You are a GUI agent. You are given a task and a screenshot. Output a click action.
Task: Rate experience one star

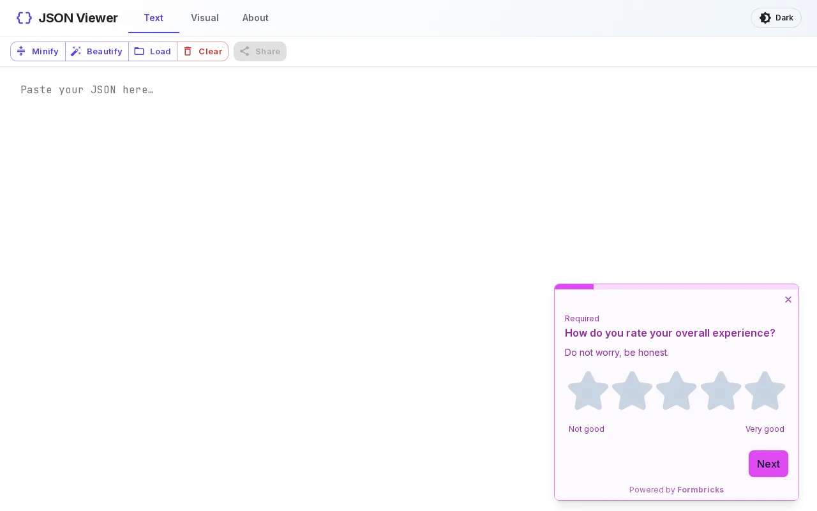pyautogui.click(x=588, y=391)
